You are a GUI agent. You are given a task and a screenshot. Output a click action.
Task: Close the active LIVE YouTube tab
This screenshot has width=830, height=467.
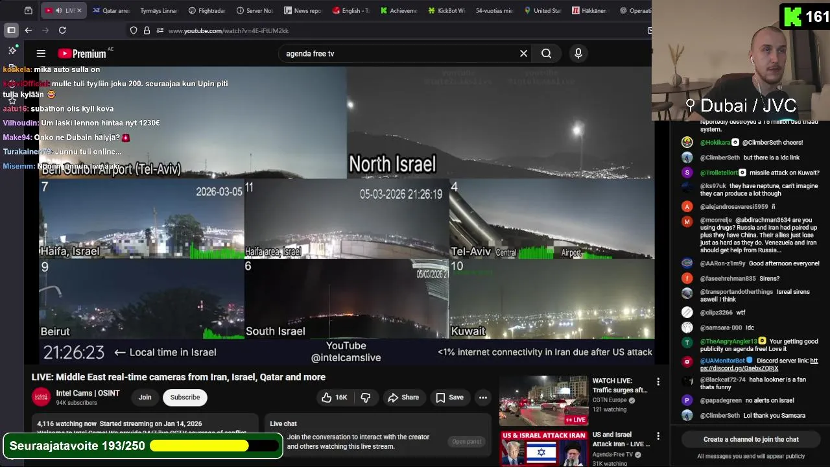pyautogui.click(x=79, y=10)
